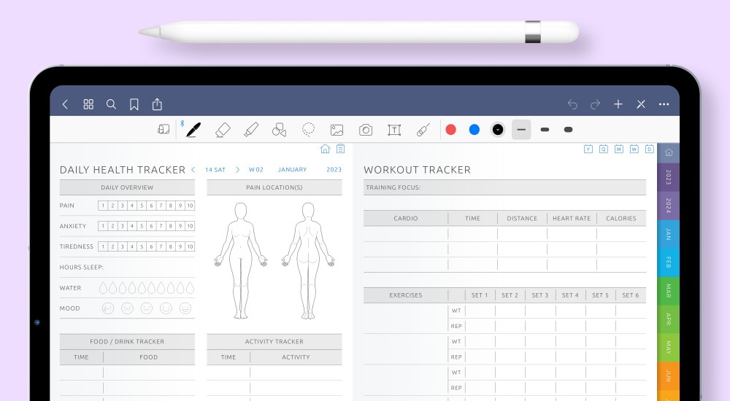Select the laser pointer tool
Screen dimensions: 730x401
point(423,130)
